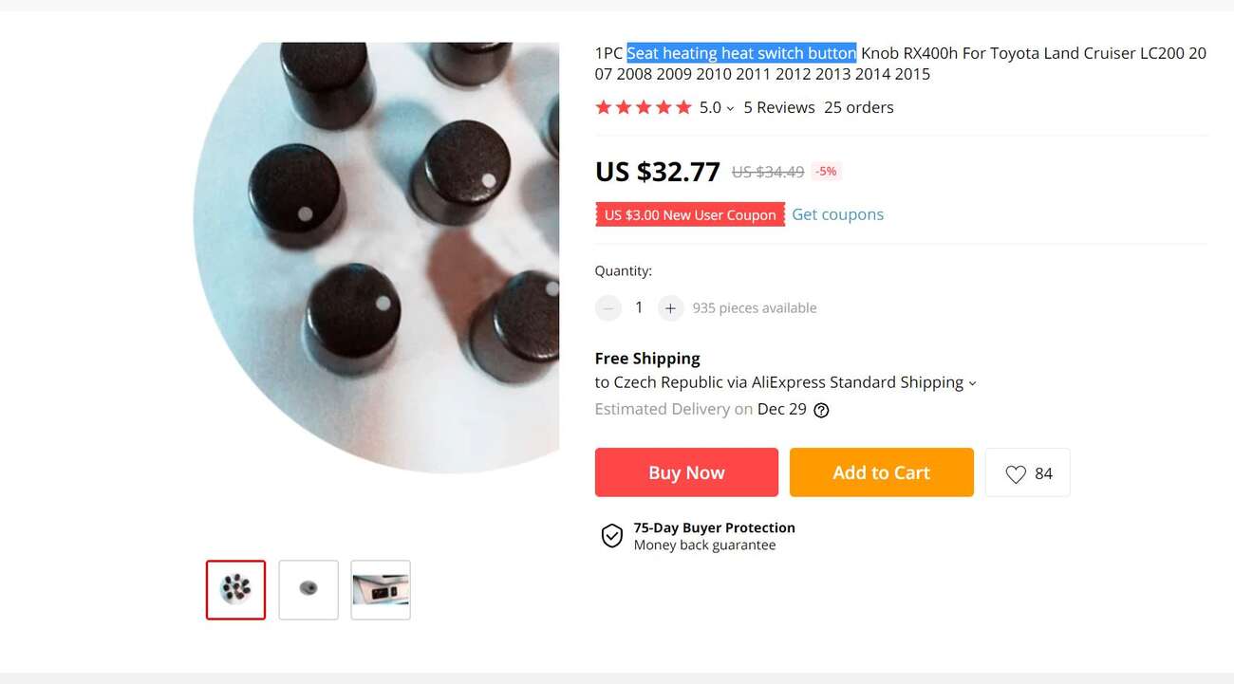Open the Get coupons link
1234x684 pixels.
coord(837,214)
